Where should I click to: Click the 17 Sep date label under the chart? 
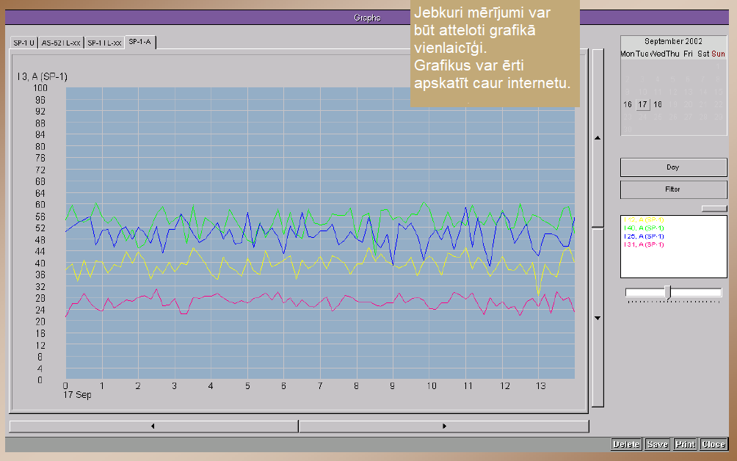78,395
